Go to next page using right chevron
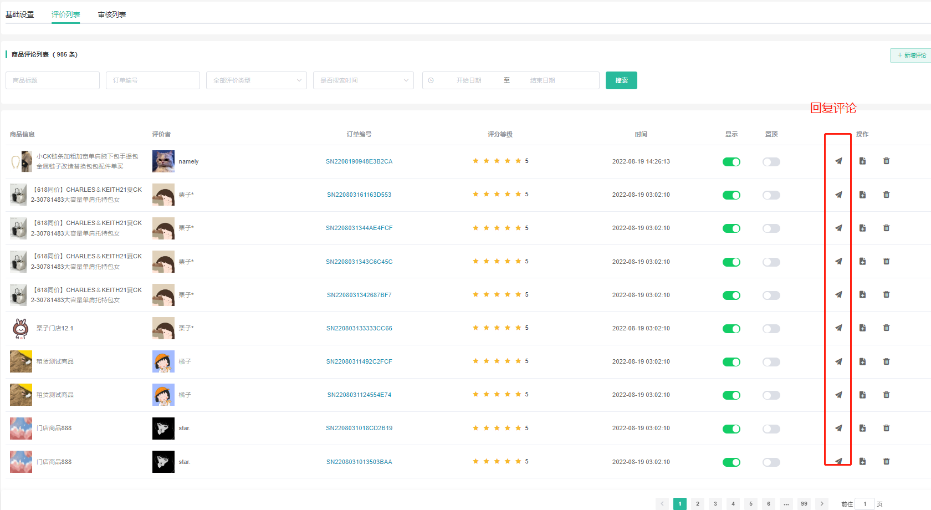 (x=822, y=504)
